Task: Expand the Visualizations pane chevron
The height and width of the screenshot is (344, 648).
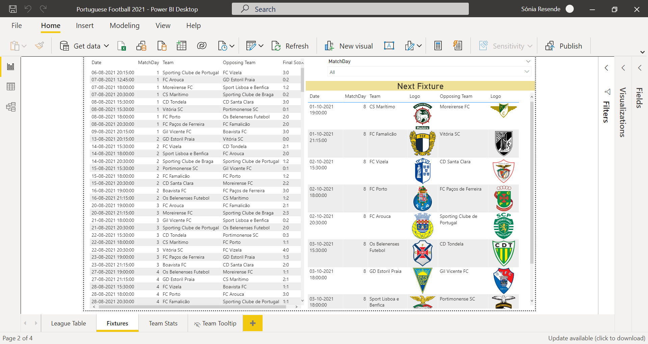Action: point(623,68)
